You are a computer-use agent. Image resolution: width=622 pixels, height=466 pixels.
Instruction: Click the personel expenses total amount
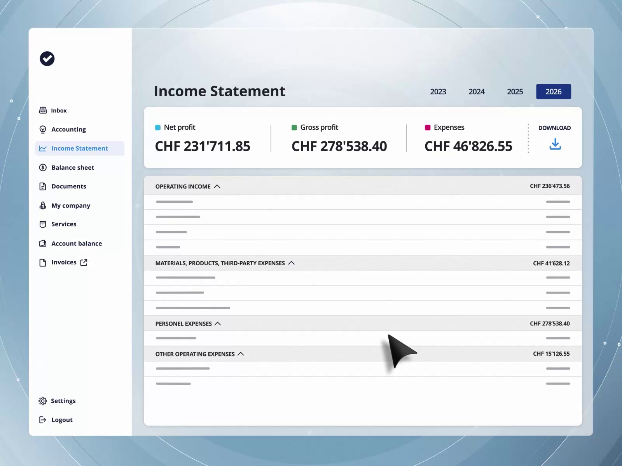(x=550, y=323)
